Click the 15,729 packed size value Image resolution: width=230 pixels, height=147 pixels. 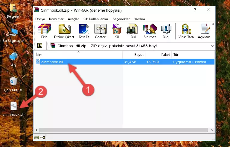(x=153, y=62)
